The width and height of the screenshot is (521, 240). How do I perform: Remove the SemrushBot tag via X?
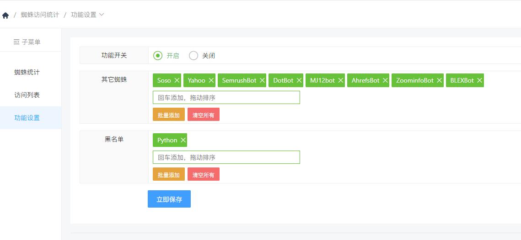click(x=262, y=81)
